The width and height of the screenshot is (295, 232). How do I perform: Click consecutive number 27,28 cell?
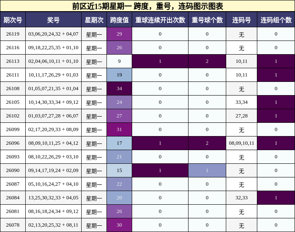[242, 116]
